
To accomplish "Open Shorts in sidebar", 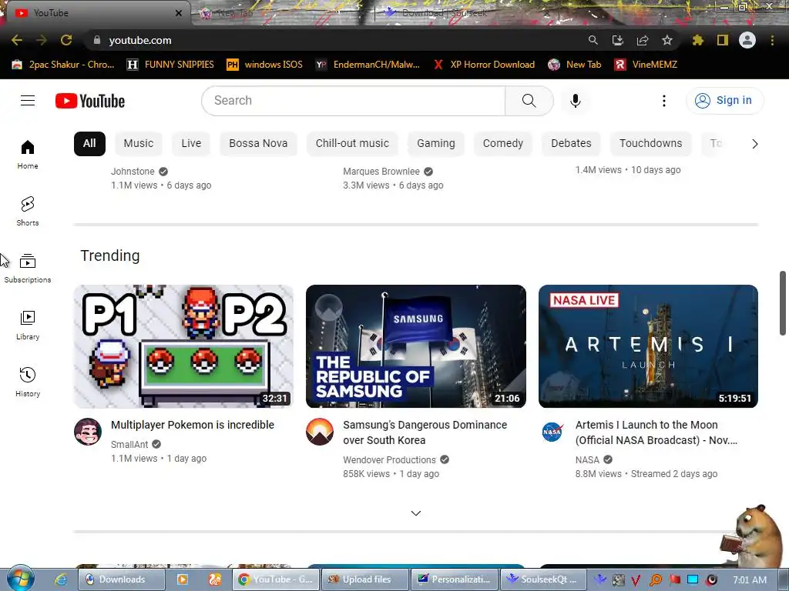I will (28, 211).
